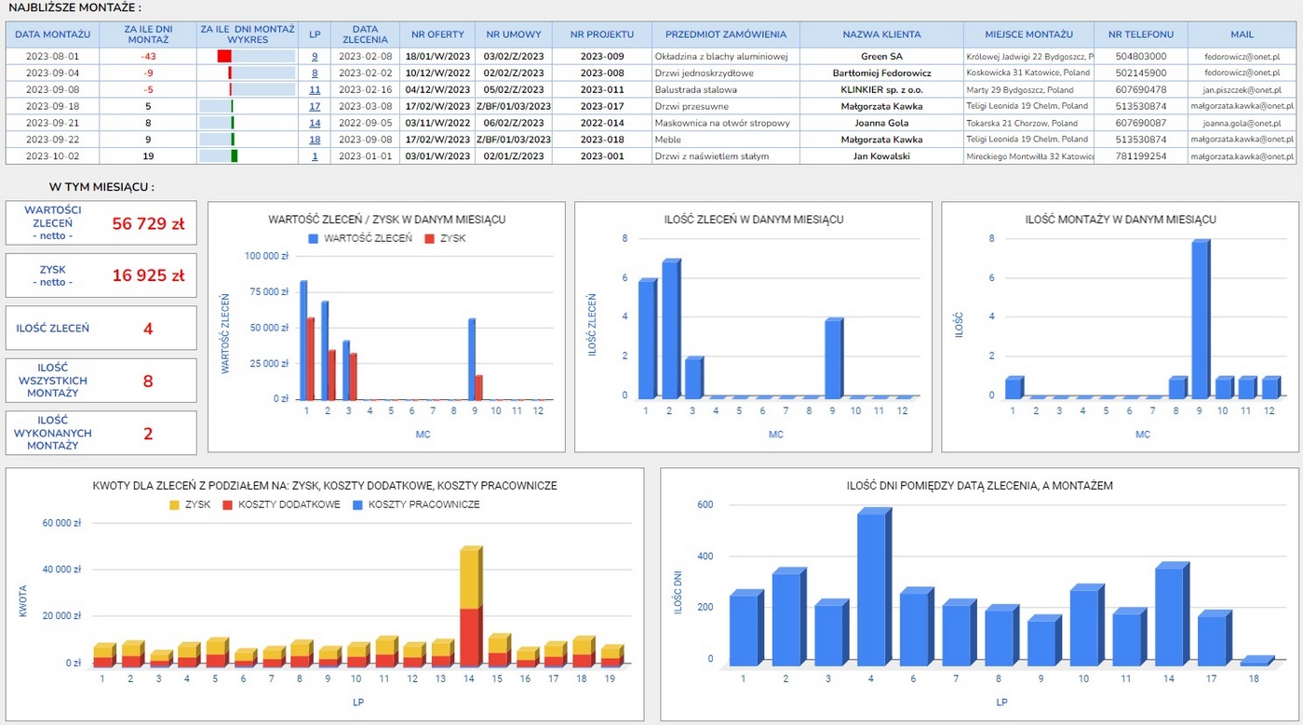The height and width of the screenshot is (725, 1303).
Task: Select the NAZWA KLIENTA column header
Action: [880, 34]
